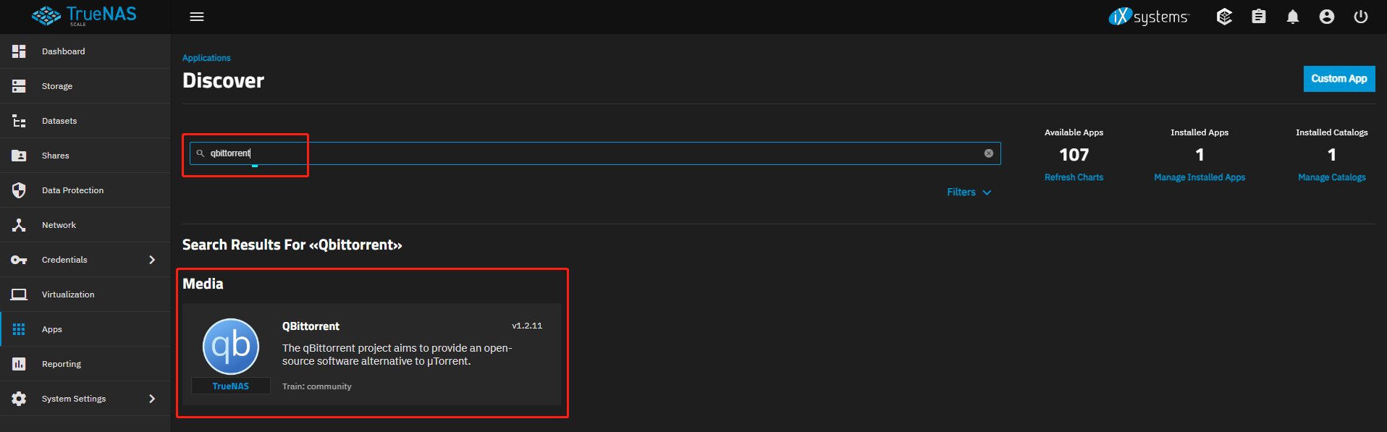Click the System Settings gear icon

tap(19, 399)
